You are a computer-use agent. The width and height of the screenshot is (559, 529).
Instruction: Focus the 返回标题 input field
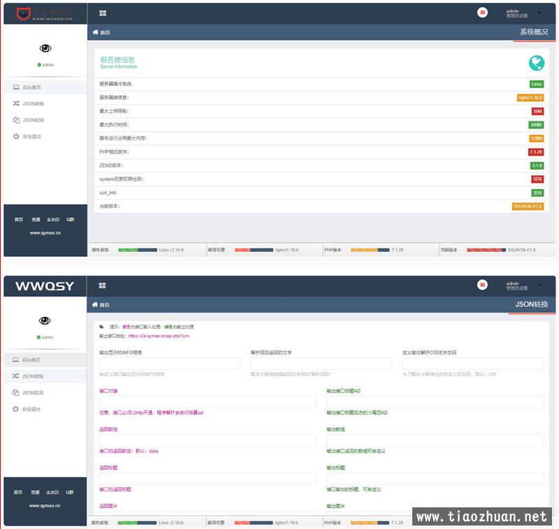[208, 479]
